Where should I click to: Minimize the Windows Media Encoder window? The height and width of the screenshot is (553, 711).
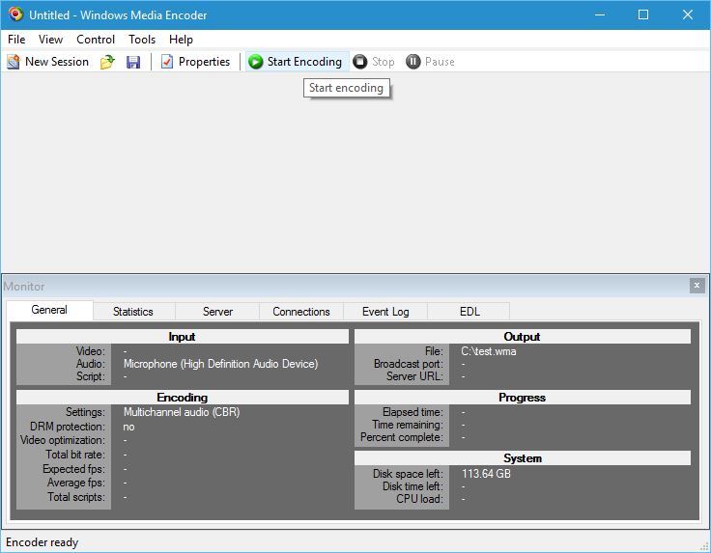click(600, 14)
